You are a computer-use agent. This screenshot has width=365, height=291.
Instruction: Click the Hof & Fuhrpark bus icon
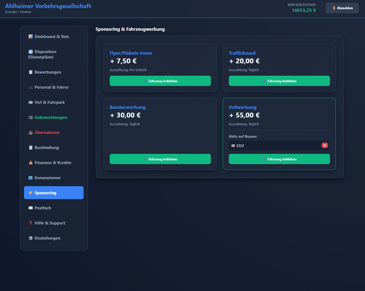pos(30,102)
